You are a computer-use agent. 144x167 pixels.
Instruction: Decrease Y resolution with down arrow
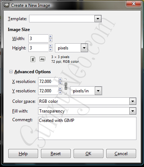(60, 92)
